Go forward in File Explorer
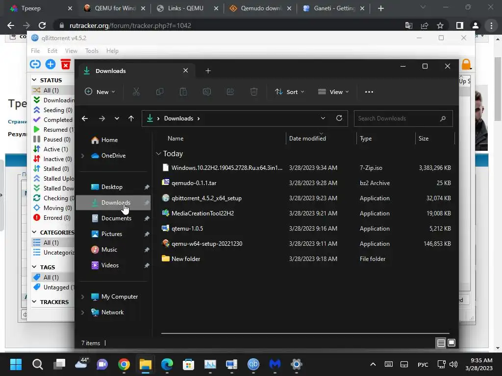This screenshot has height=376, width=502. pyautogui.click(x=102, y=118)
